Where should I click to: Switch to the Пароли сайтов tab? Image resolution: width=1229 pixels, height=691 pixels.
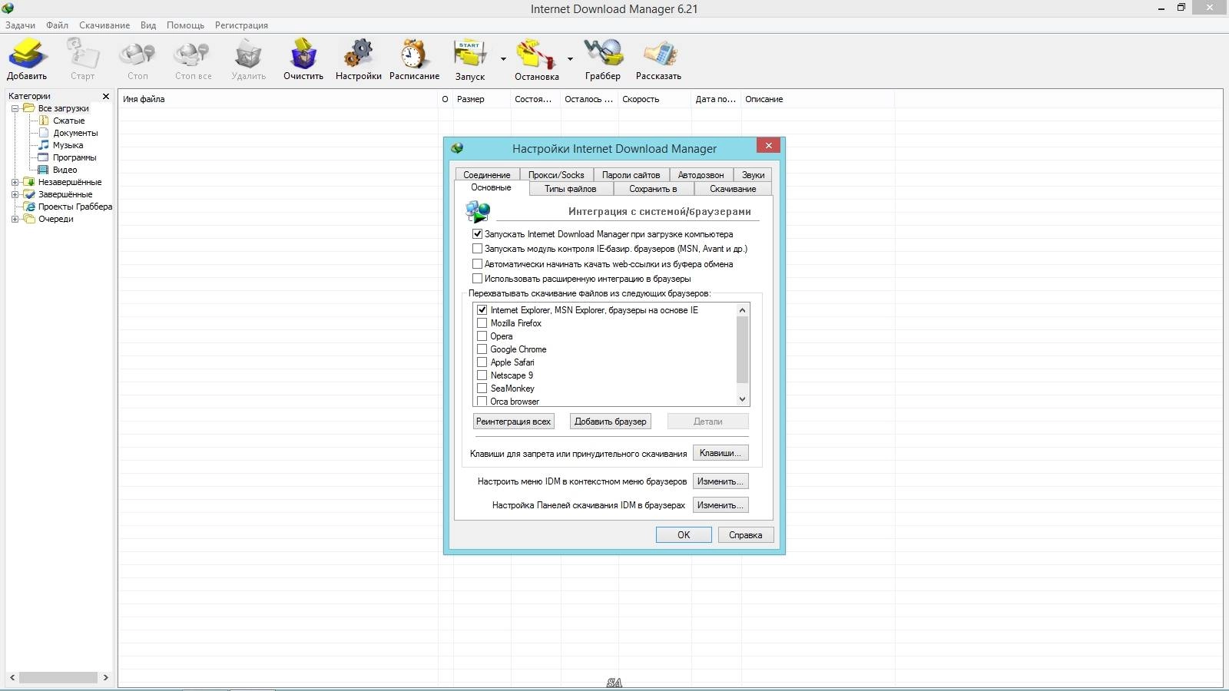point(631,175)
